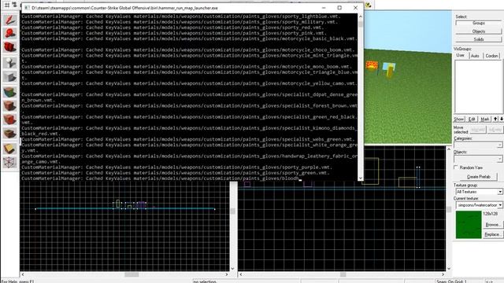
Task: Click the Apply Current Texture tool
Action: (10, 105)
